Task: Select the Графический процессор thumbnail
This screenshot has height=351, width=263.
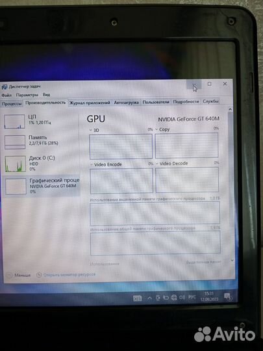Action: (16, 186)
